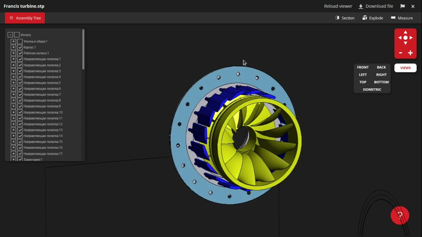Expand the Рабочее колесо:1 node
422x237 pixels.
(x=13, y=53)
